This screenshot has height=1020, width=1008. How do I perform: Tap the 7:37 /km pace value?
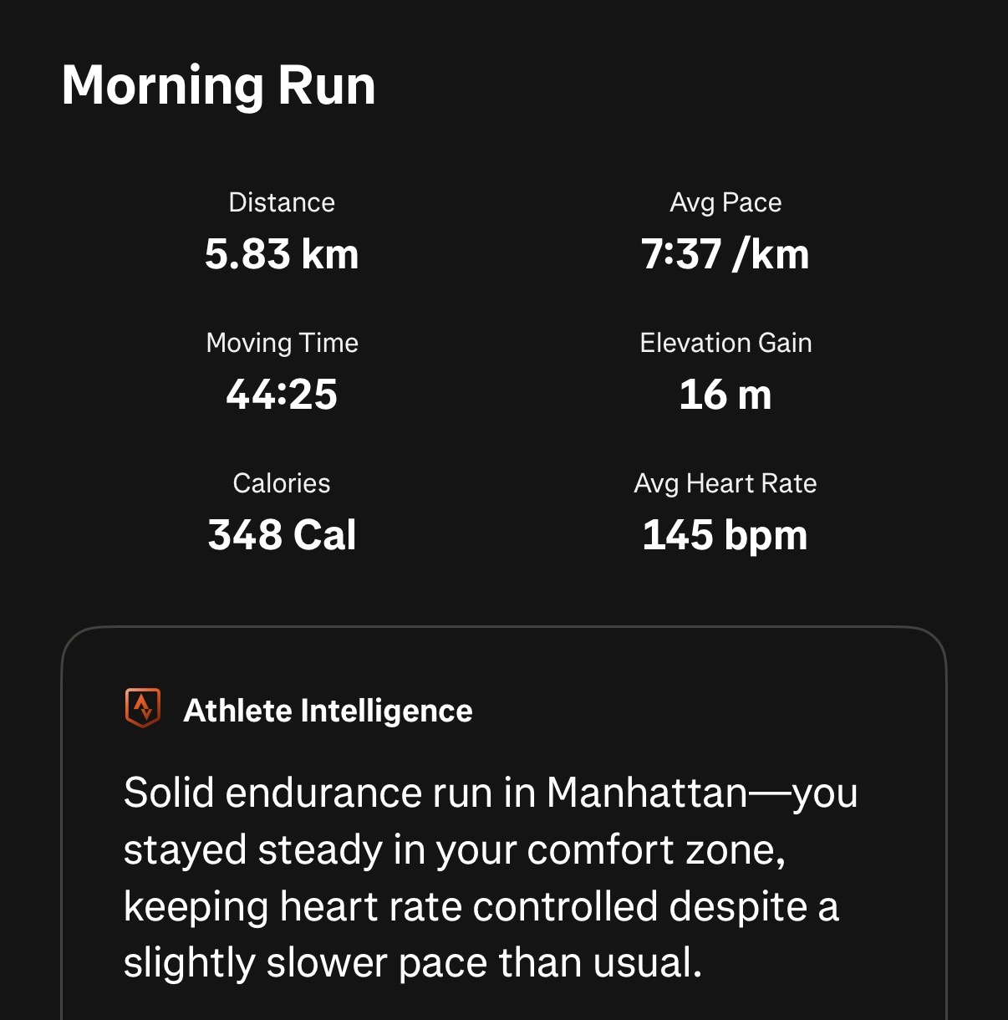point(725,254)
